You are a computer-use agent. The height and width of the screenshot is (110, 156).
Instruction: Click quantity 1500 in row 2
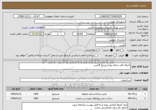click(x=36, y=98)
